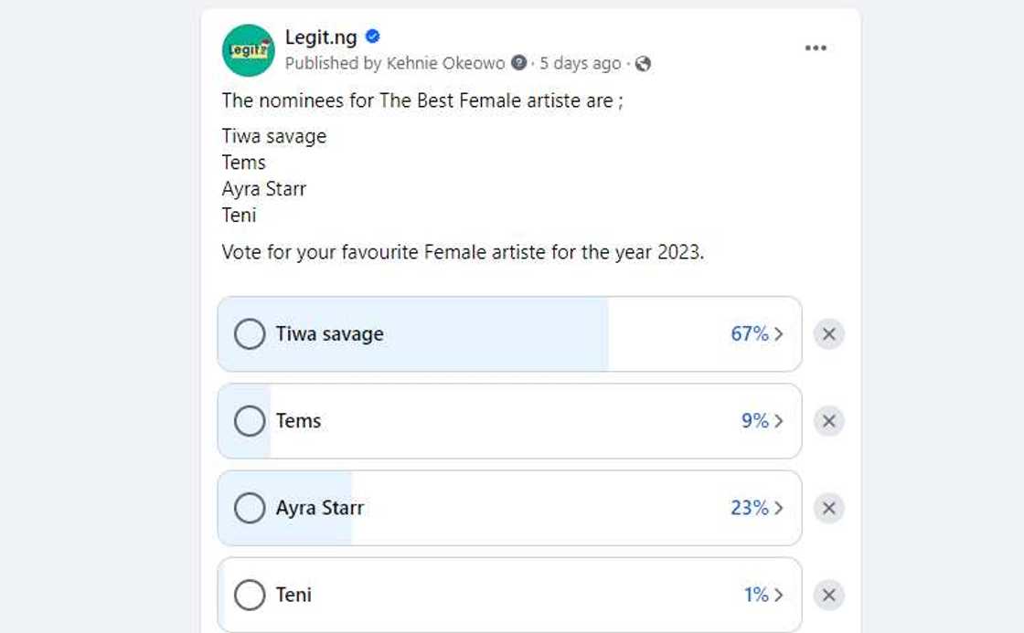1024x633 pixels.
Task: Click the public audience globe icon
Action: [x=645, y=63]
